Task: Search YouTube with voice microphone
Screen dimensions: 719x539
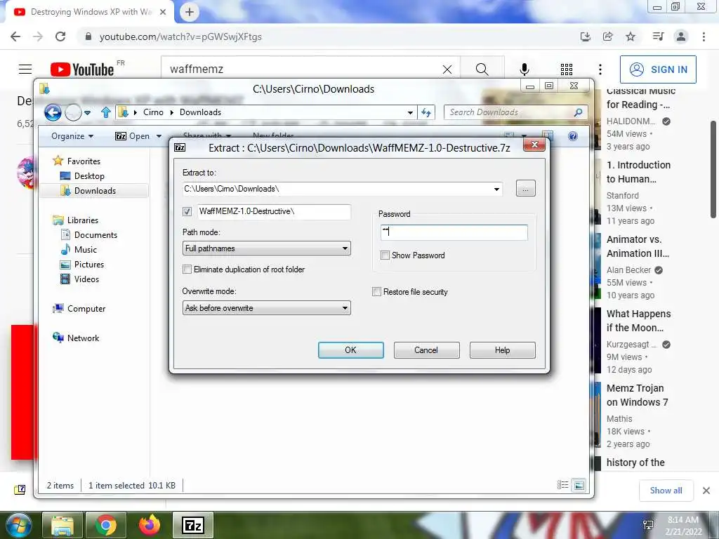Action: (x=525, y=69)
